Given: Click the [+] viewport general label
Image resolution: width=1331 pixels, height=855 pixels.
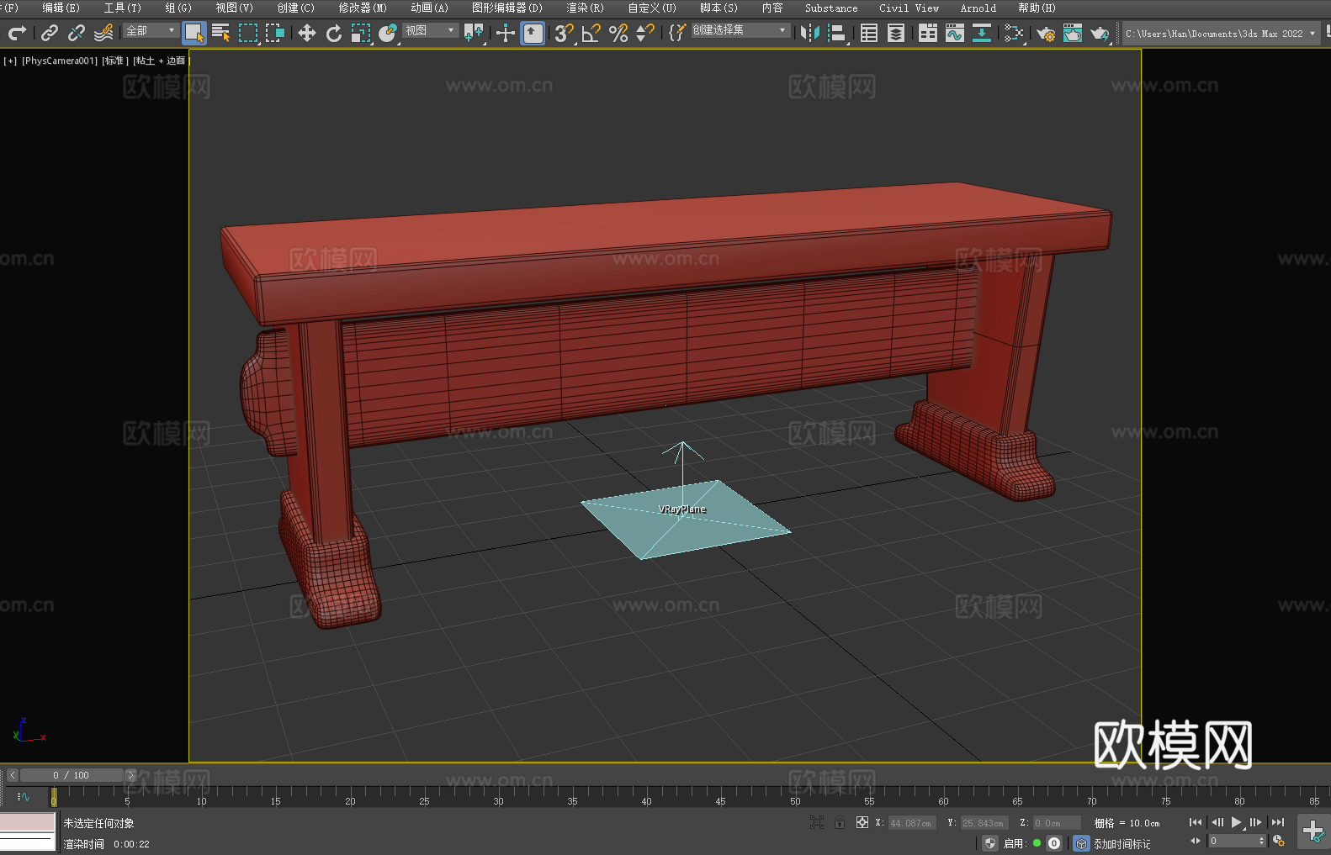Looking at the screenshot, I should (10, 61).
